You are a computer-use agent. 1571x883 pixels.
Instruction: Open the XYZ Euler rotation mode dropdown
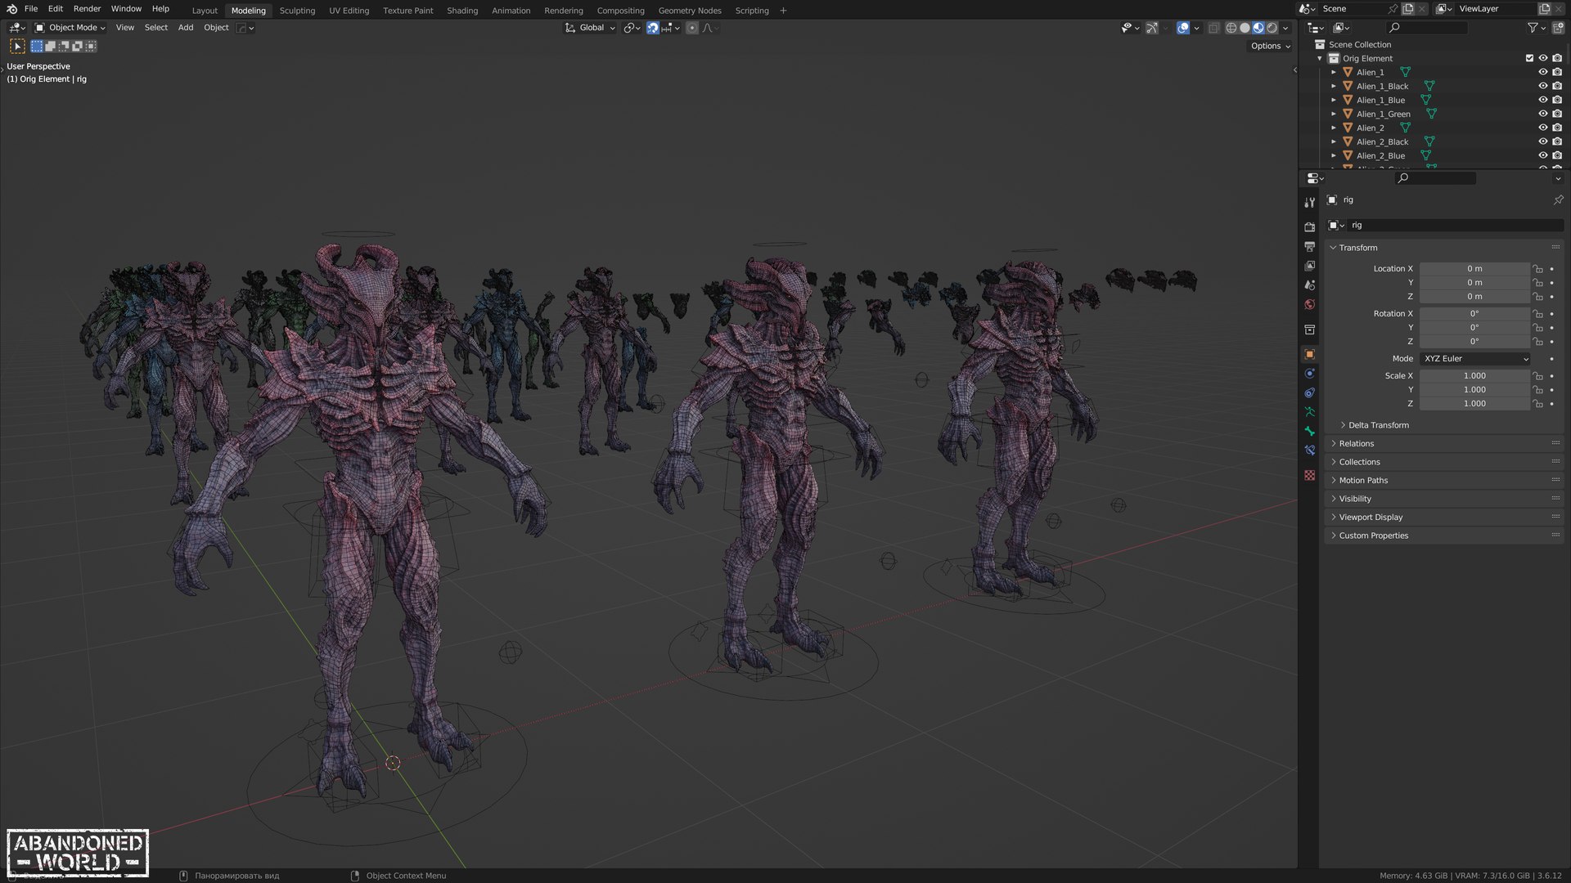(x=1475, y=359)
